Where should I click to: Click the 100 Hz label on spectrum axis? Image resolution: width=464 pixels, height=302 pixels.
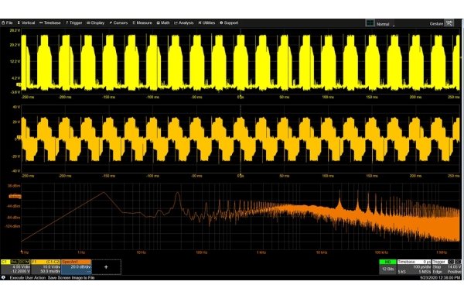[x=201, y=252]
